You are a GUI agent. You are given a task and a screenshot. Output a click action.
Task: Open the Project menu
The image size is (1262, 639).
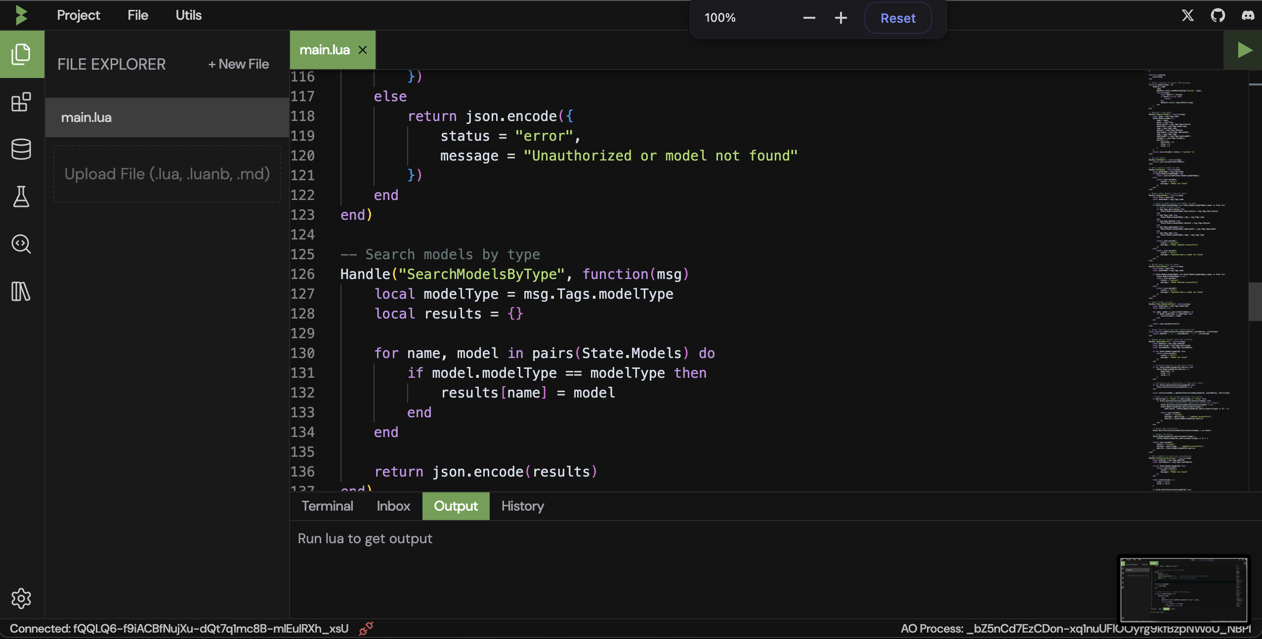click(78, 15)
